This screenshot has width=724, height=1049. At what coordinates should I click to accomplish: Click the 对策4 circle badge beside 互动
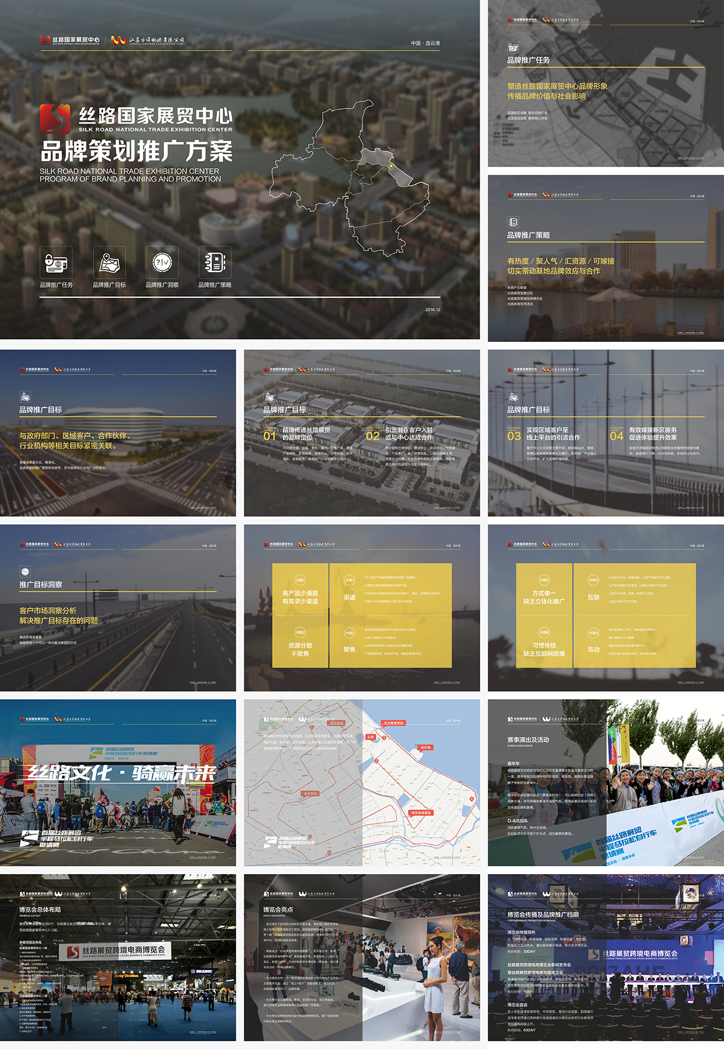(593, 633)
